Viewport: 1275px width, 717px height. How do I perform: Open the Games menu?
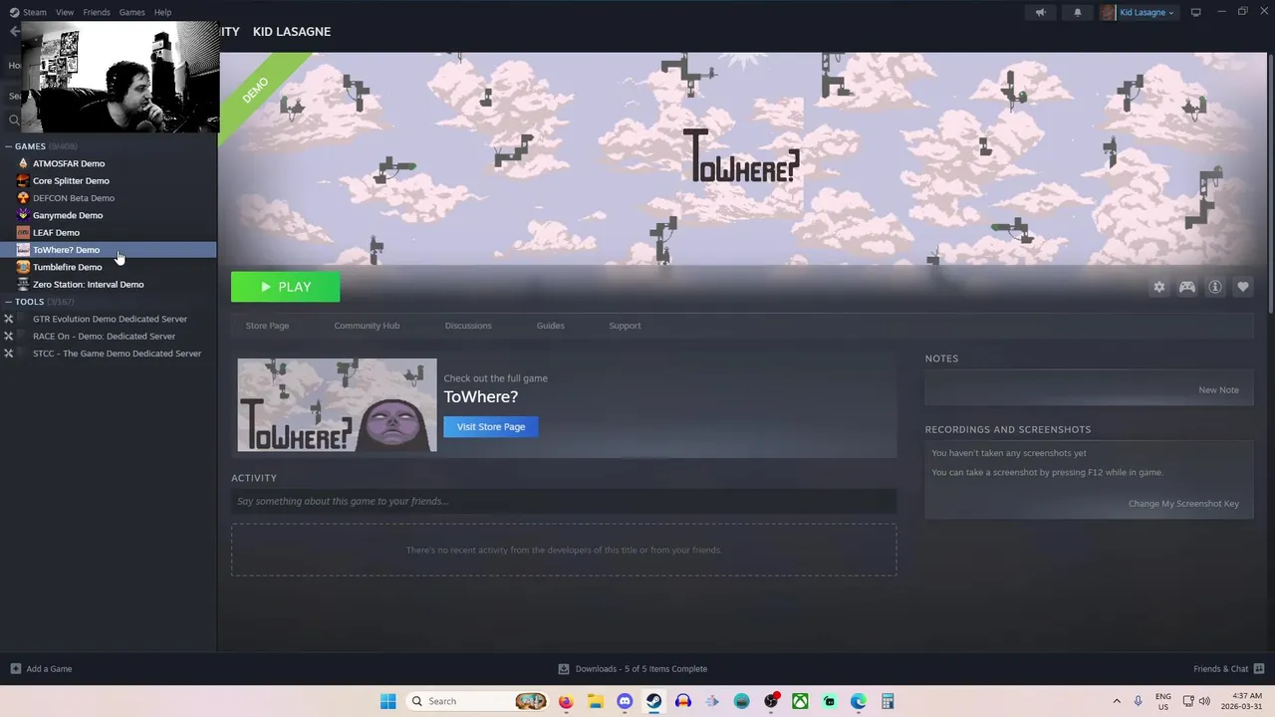(131, 12)
